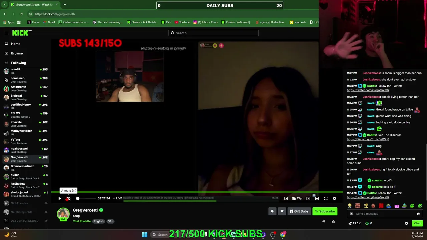The width and height of the screenshot is (427, 240).
Task: Click the green Kicks balance icon
Action: (367, 223)
